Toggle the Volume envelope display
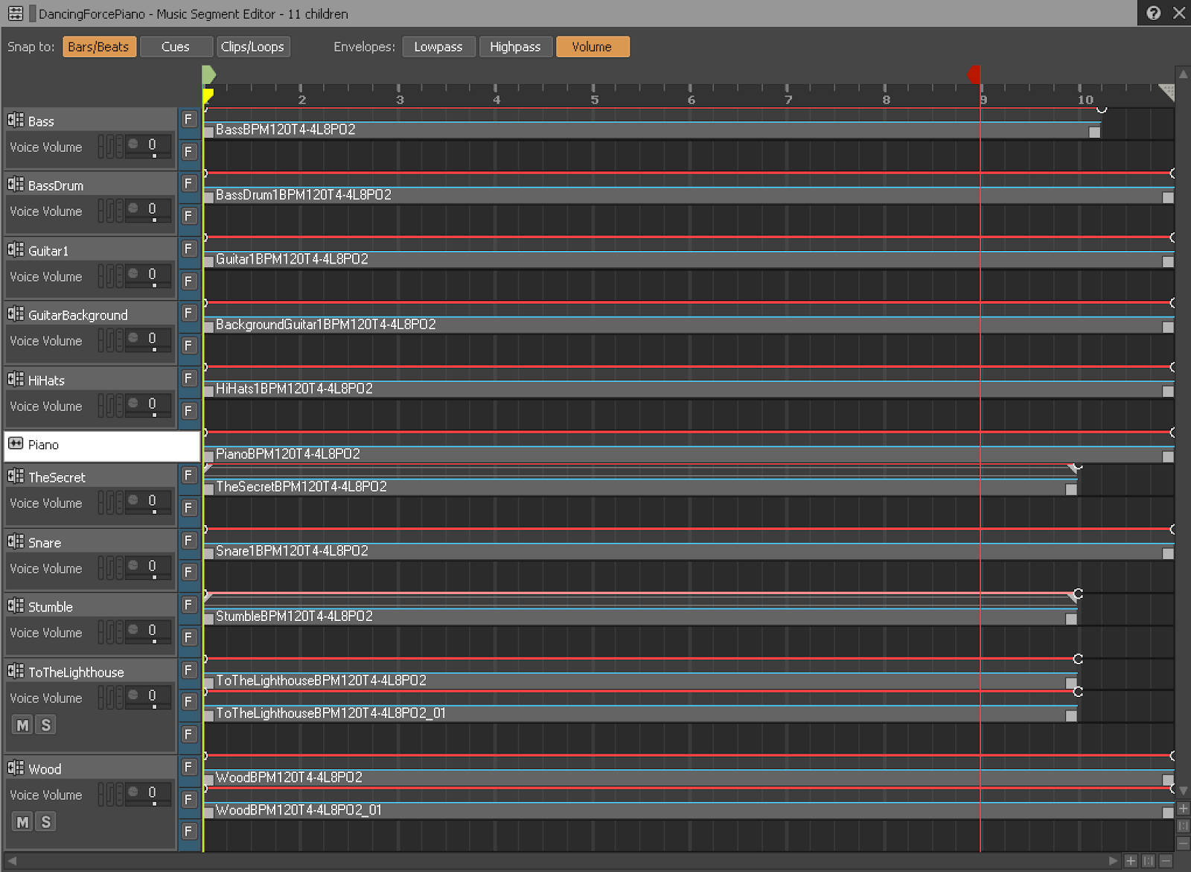Viewport: 1191px width, 872px height. point(593,47)
